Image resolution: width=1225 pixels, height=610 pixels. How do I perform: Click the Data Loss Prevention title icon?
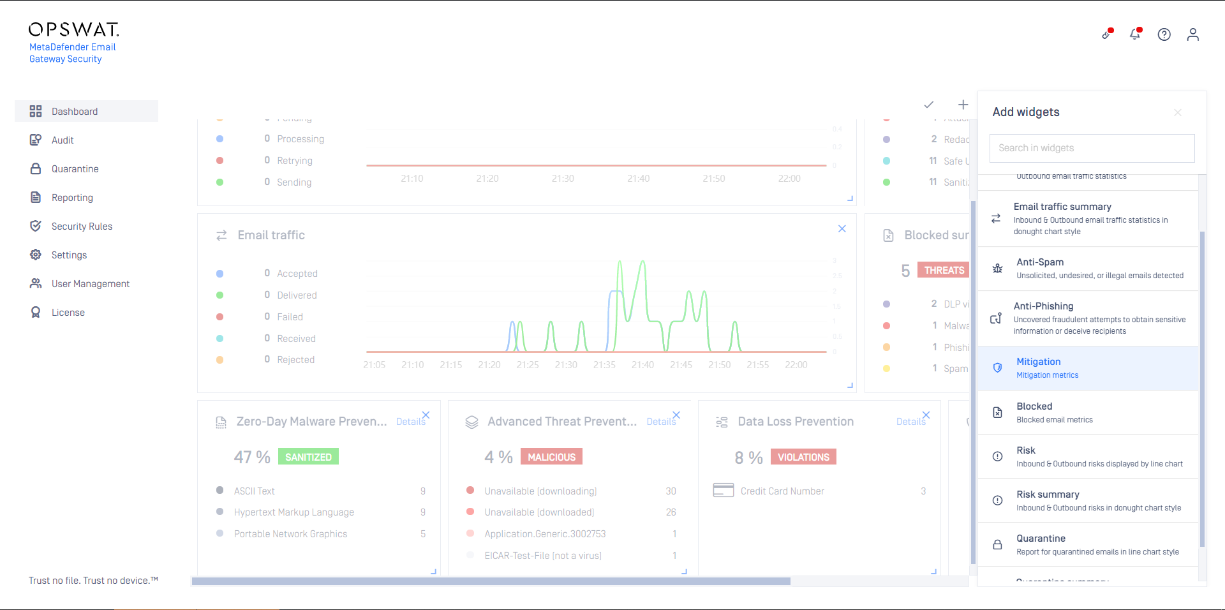[722, 422]
